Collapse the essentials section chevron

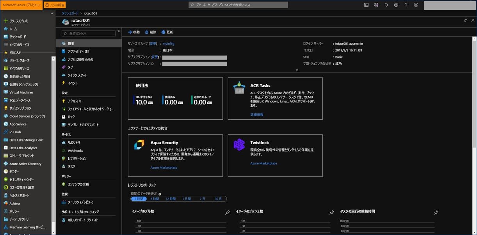[297, 69]
